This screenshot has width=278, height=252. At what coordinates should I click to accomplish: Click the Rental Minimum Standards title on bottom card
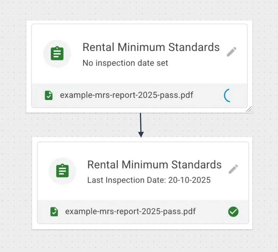(x=154, y=165)
